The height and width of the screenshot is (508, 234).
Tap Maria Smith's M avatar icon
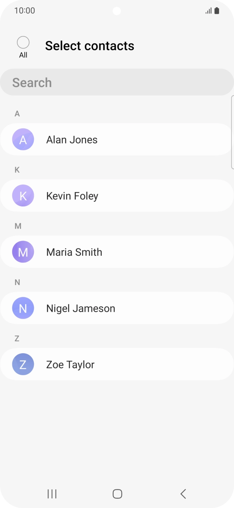coord(23,252)
